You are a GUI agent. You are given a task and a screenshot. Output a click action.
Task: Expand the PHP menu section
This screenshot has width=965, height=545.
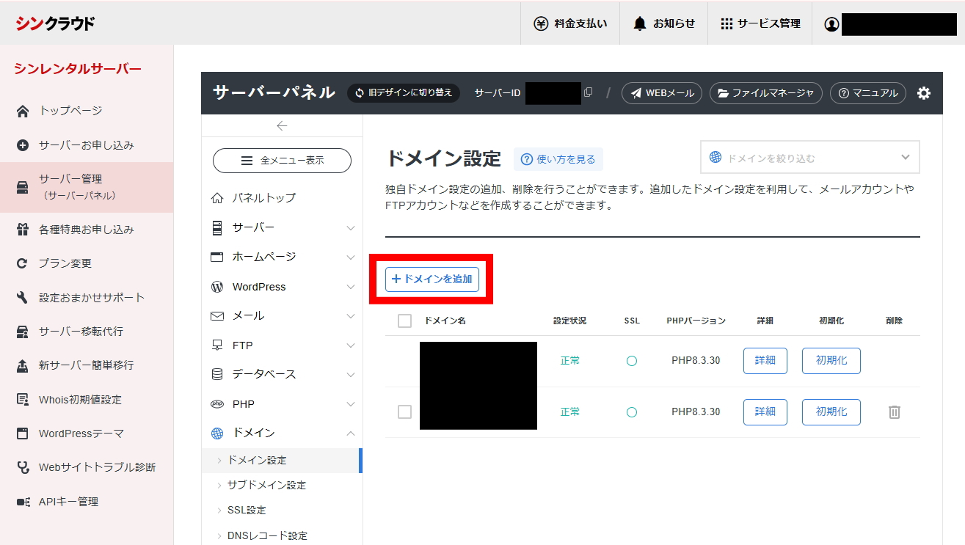(283, 404)
